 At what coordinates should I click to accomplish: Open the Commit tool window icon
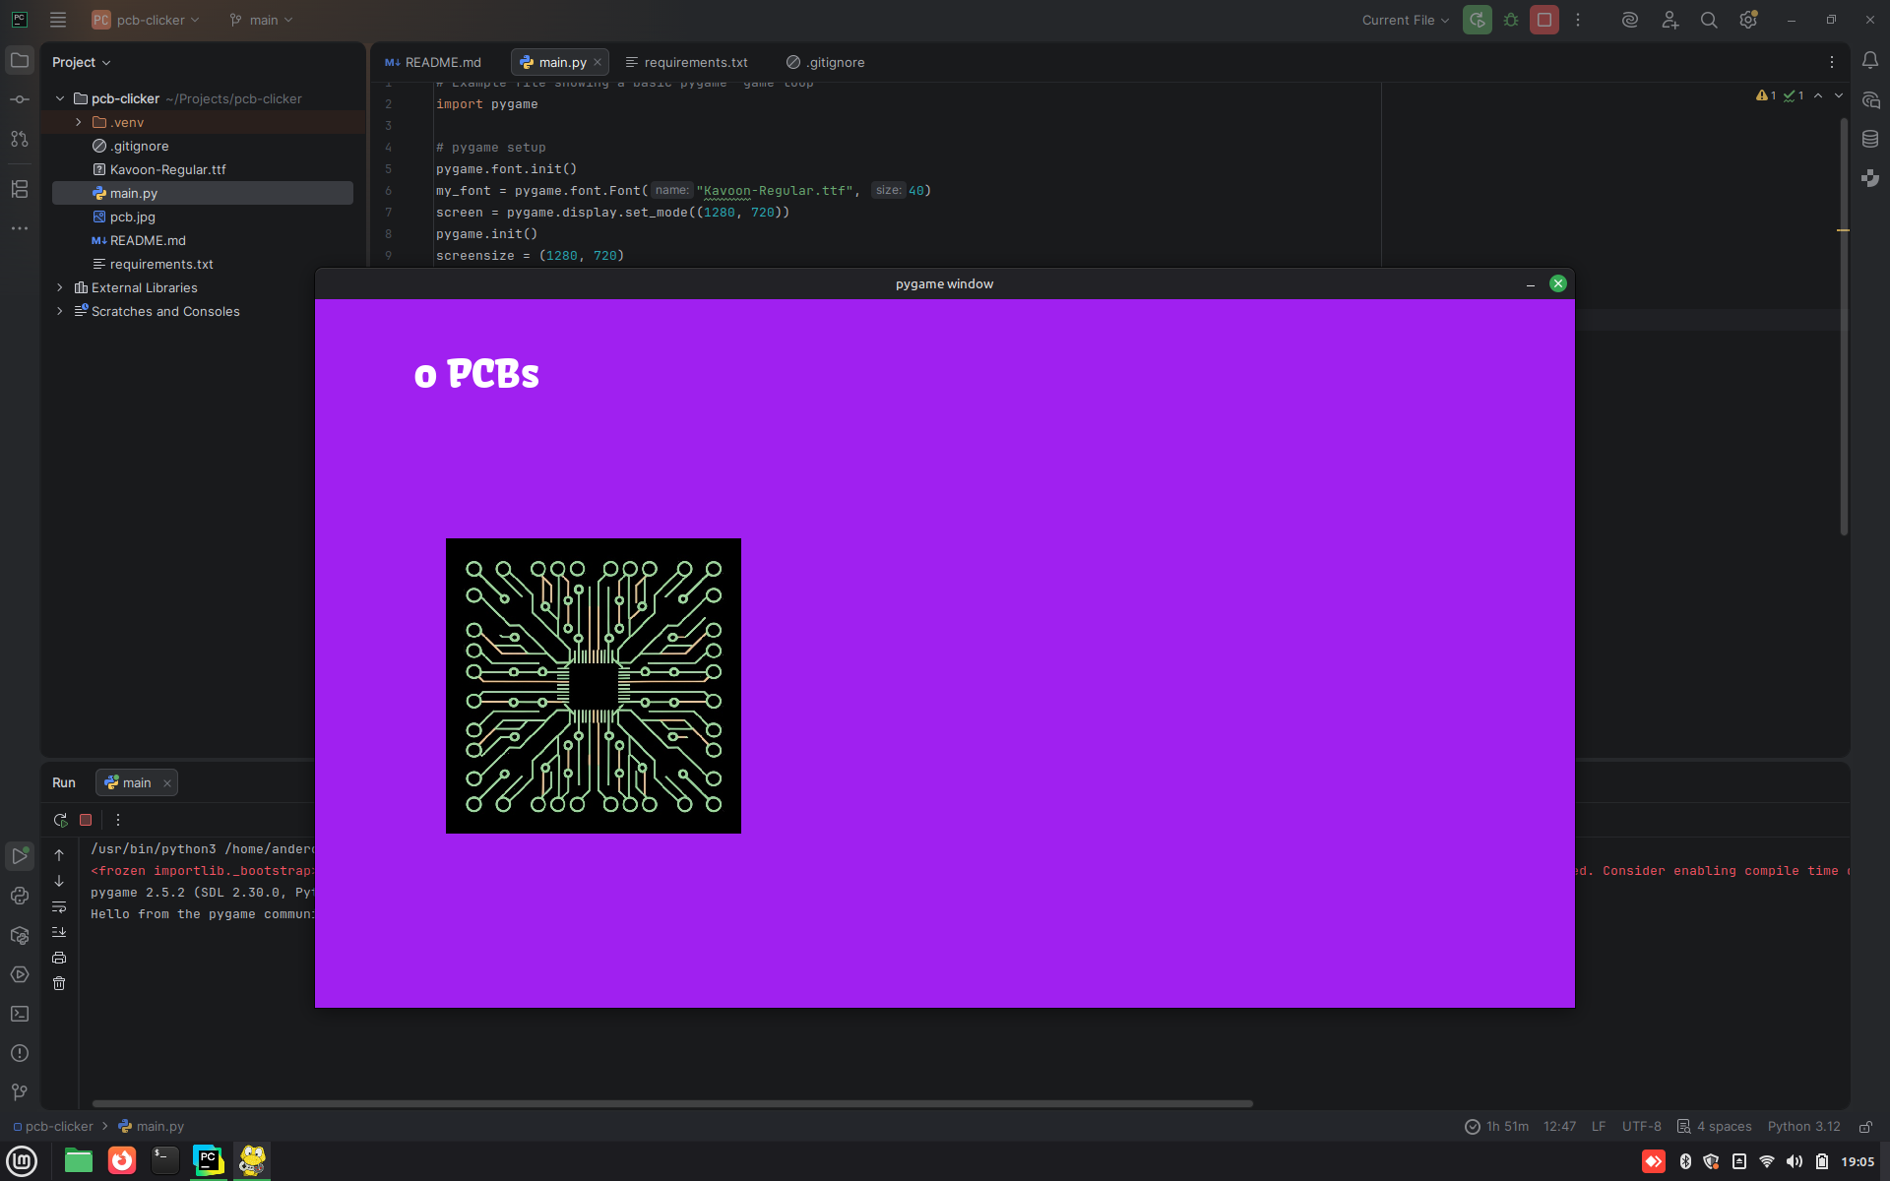tap(20, 99)
